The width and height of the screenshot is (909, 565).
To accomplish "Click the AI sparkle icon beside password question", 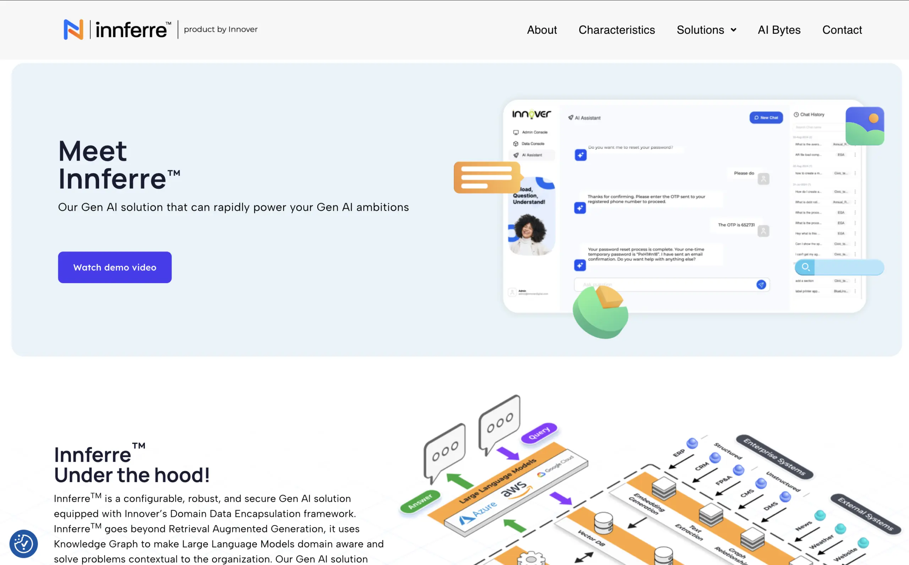I will pyautogui.click(x=581, y=155).
